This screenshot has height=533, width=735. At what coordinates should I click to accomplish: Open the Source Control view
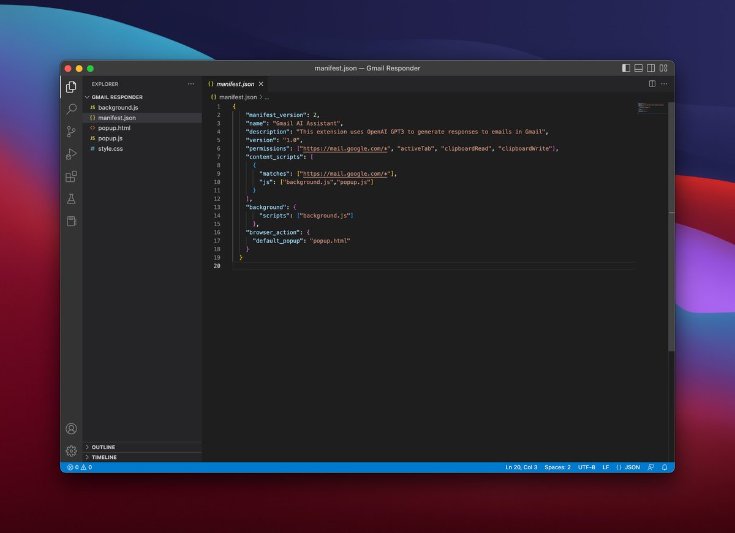coord(71,132)
